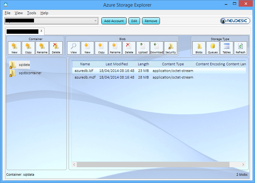Sort by Content Type column header

173,64
